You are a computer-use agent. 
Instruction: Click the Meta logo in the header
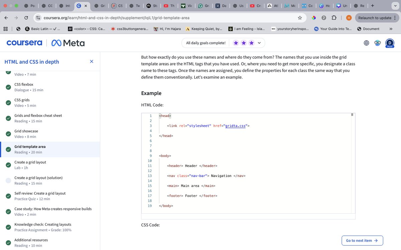pyautogui.click(x=68, y=43)
